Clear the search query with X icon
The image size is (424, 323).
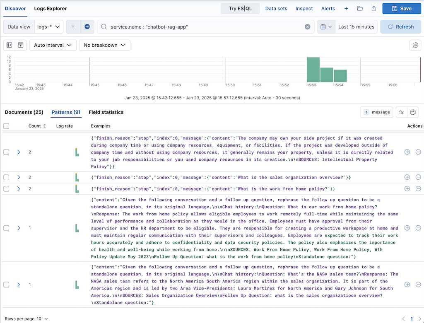pyautogui.click(x=307, y=27)
